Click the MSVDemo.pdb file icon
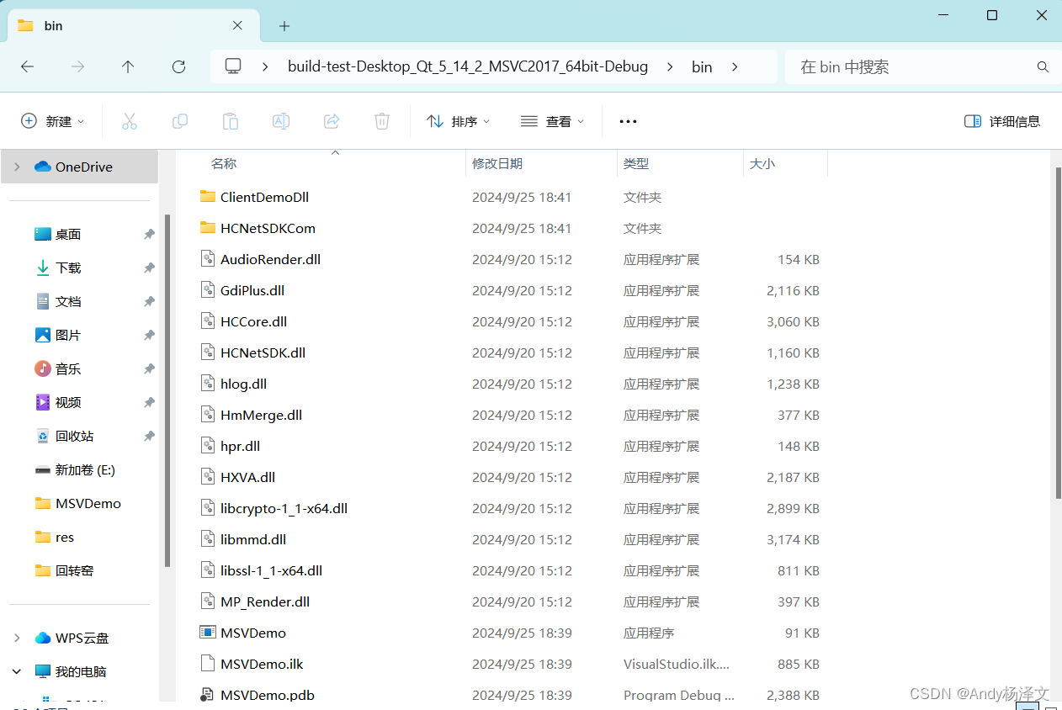The width and height of the screenshot is (1062, 710). (x=208, y=695)
